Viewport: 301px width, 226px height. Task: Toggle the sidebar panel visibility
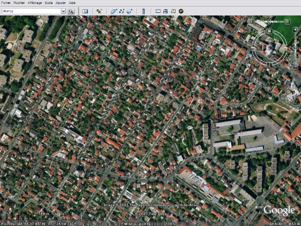(85, 11)
